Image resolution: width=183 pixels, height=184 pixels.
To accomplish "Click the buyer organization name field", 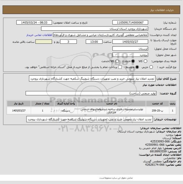I will (95, 29).
